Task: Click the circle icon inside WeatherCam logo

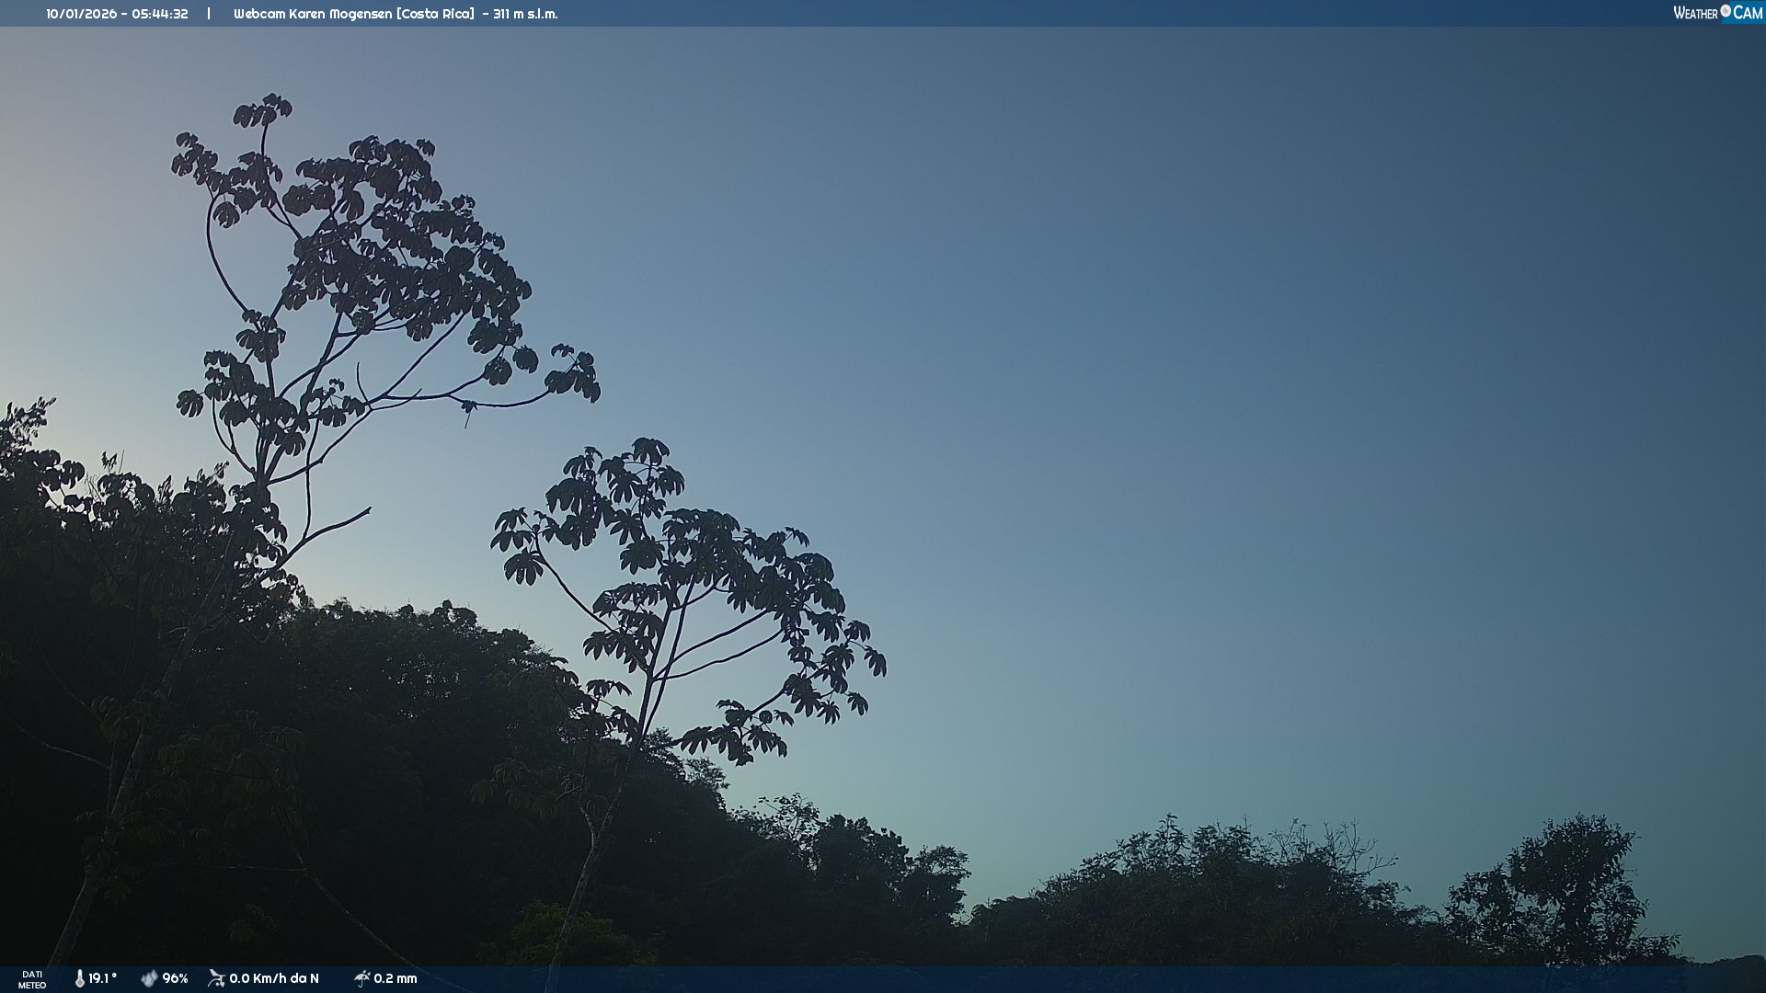Action: 1726,11
